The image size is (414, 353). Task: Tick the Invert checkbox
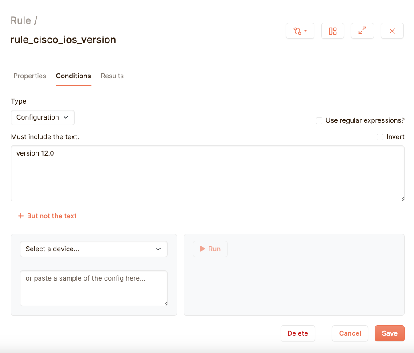click(380, 137)
